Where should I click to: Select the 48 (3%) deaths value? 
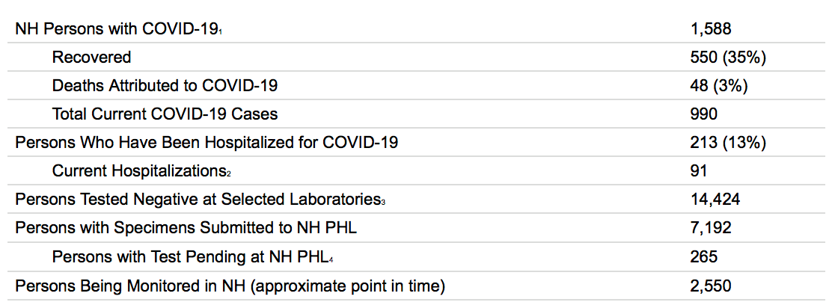(719, 85)
